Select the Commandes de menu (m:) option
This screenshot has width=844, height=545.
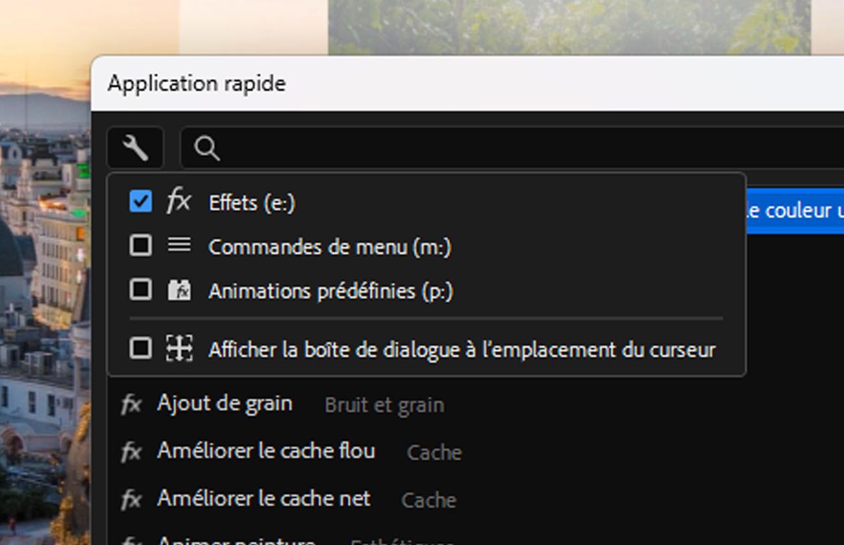tap(329, 247)
